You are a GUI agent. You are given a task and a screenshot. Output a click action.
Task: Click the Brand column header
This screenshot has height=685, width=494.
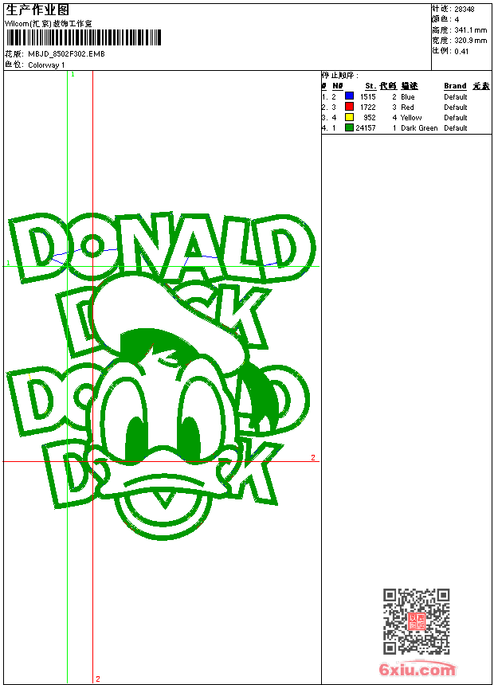pos(455,86)
